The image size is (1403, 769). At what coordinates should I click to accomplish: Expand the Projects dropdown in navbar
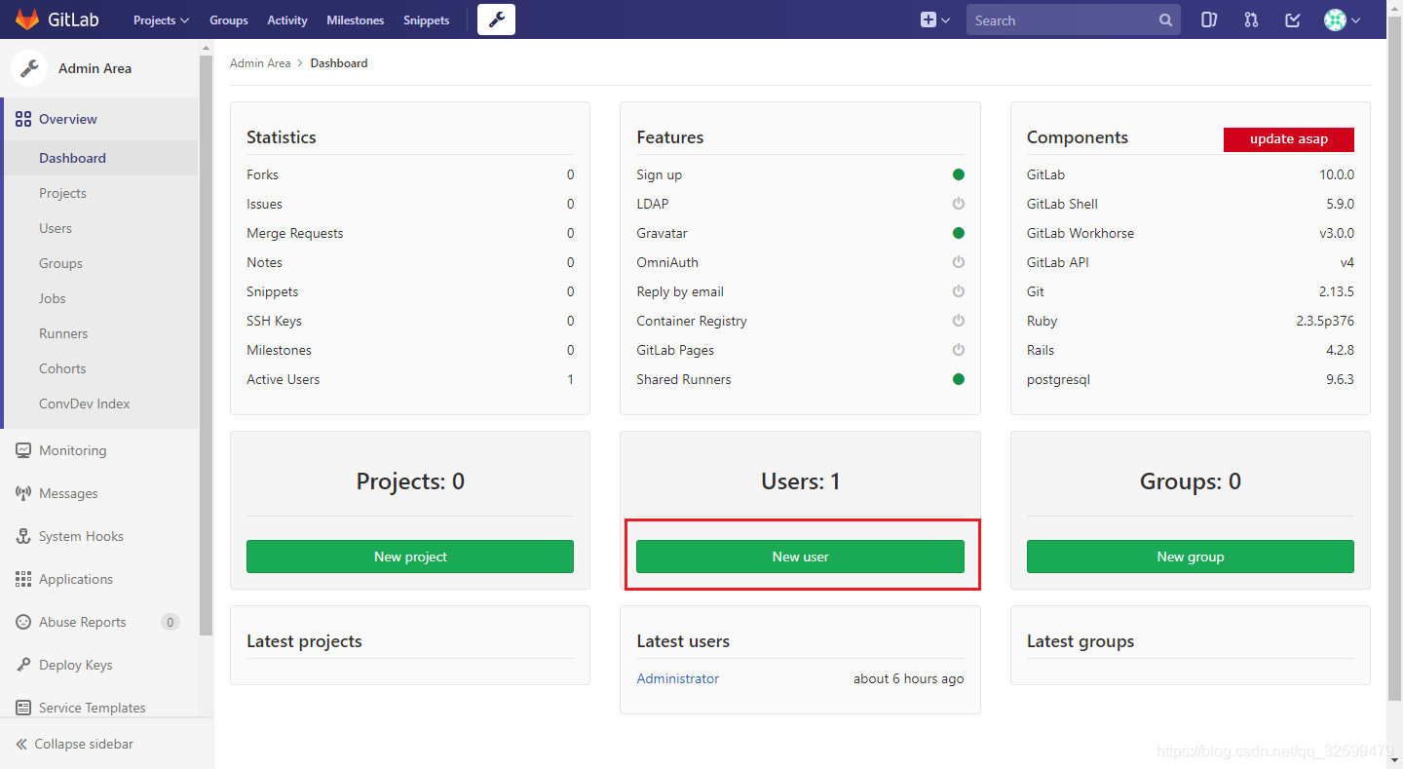[161, 19]
